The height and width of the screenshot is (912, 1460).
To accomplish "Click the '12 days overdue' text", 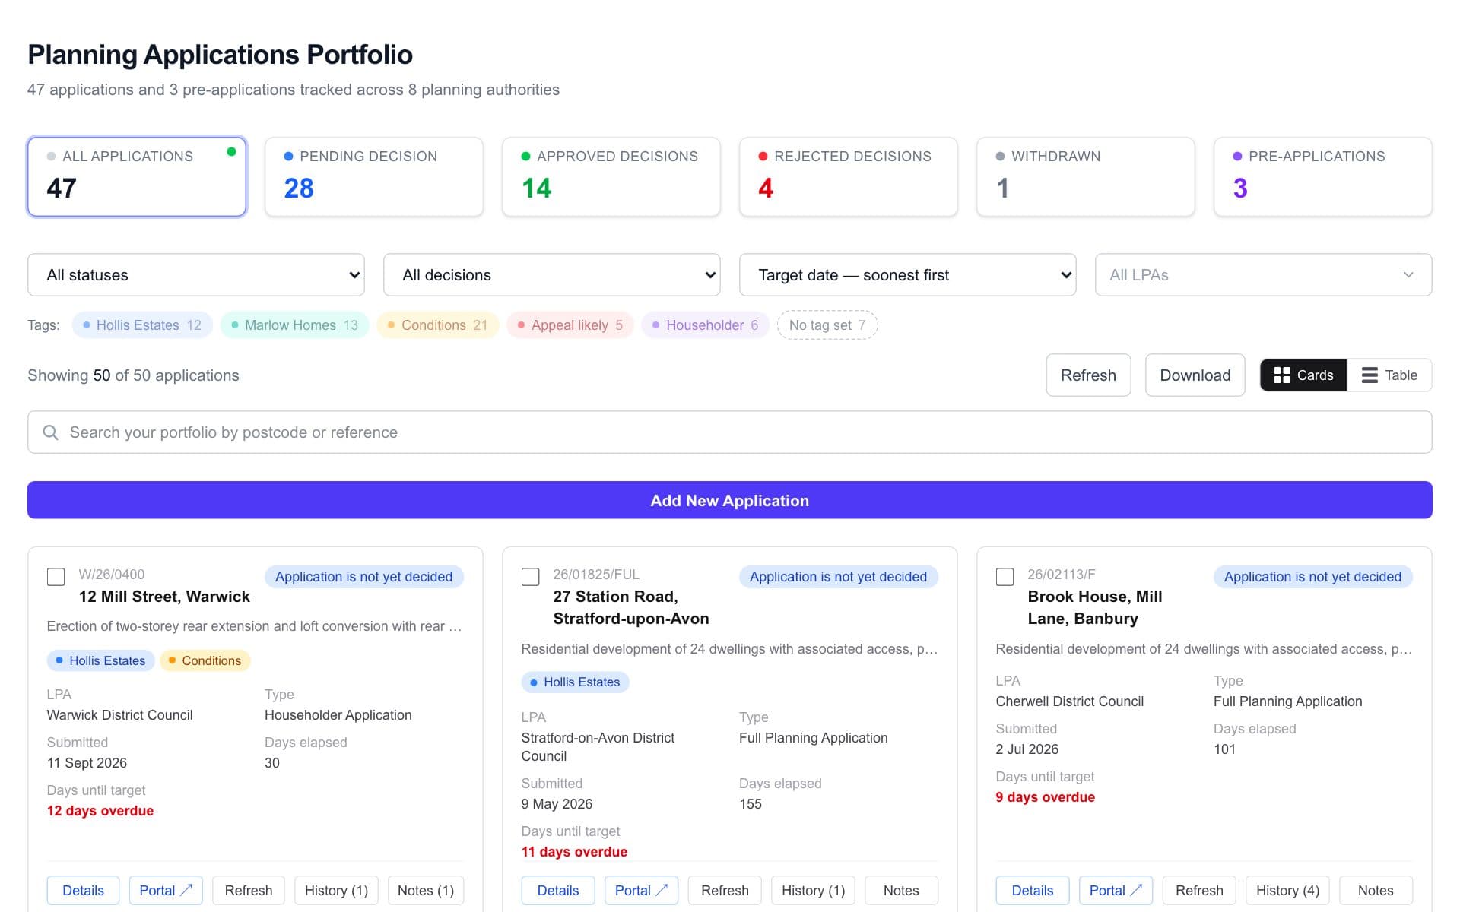I will coord(100,811).
